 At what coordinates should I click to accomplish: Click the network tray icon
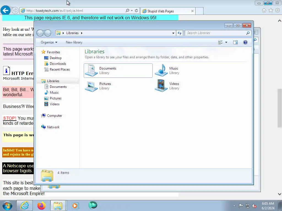(248, 206)
